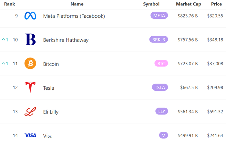Screen dimensions: 226x145
Task: Select the META symbol badge
Action: [159, 15]
